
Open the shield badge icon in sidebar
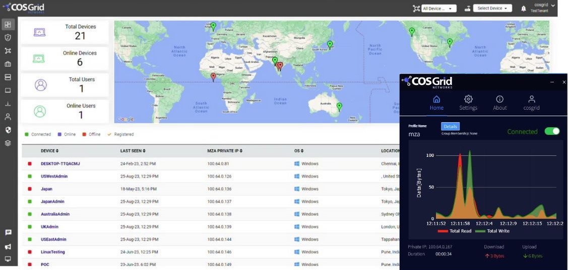8,38
